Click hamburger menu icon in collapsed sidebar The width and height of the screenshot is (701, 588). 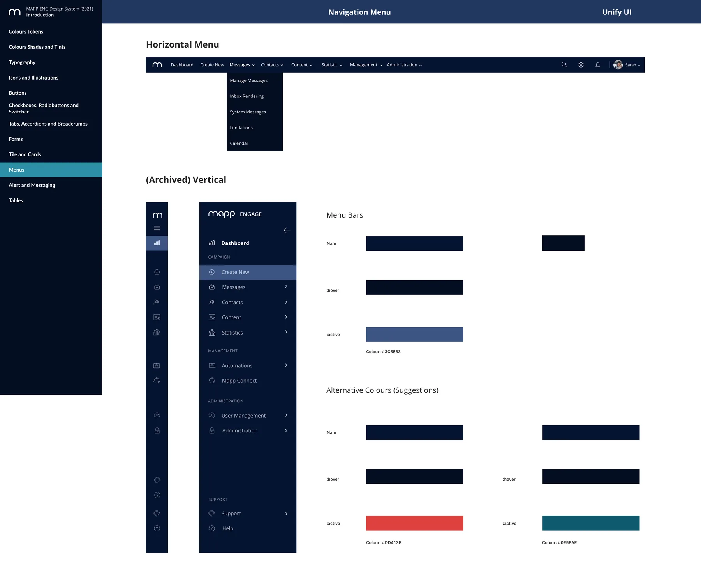point(157,228)
